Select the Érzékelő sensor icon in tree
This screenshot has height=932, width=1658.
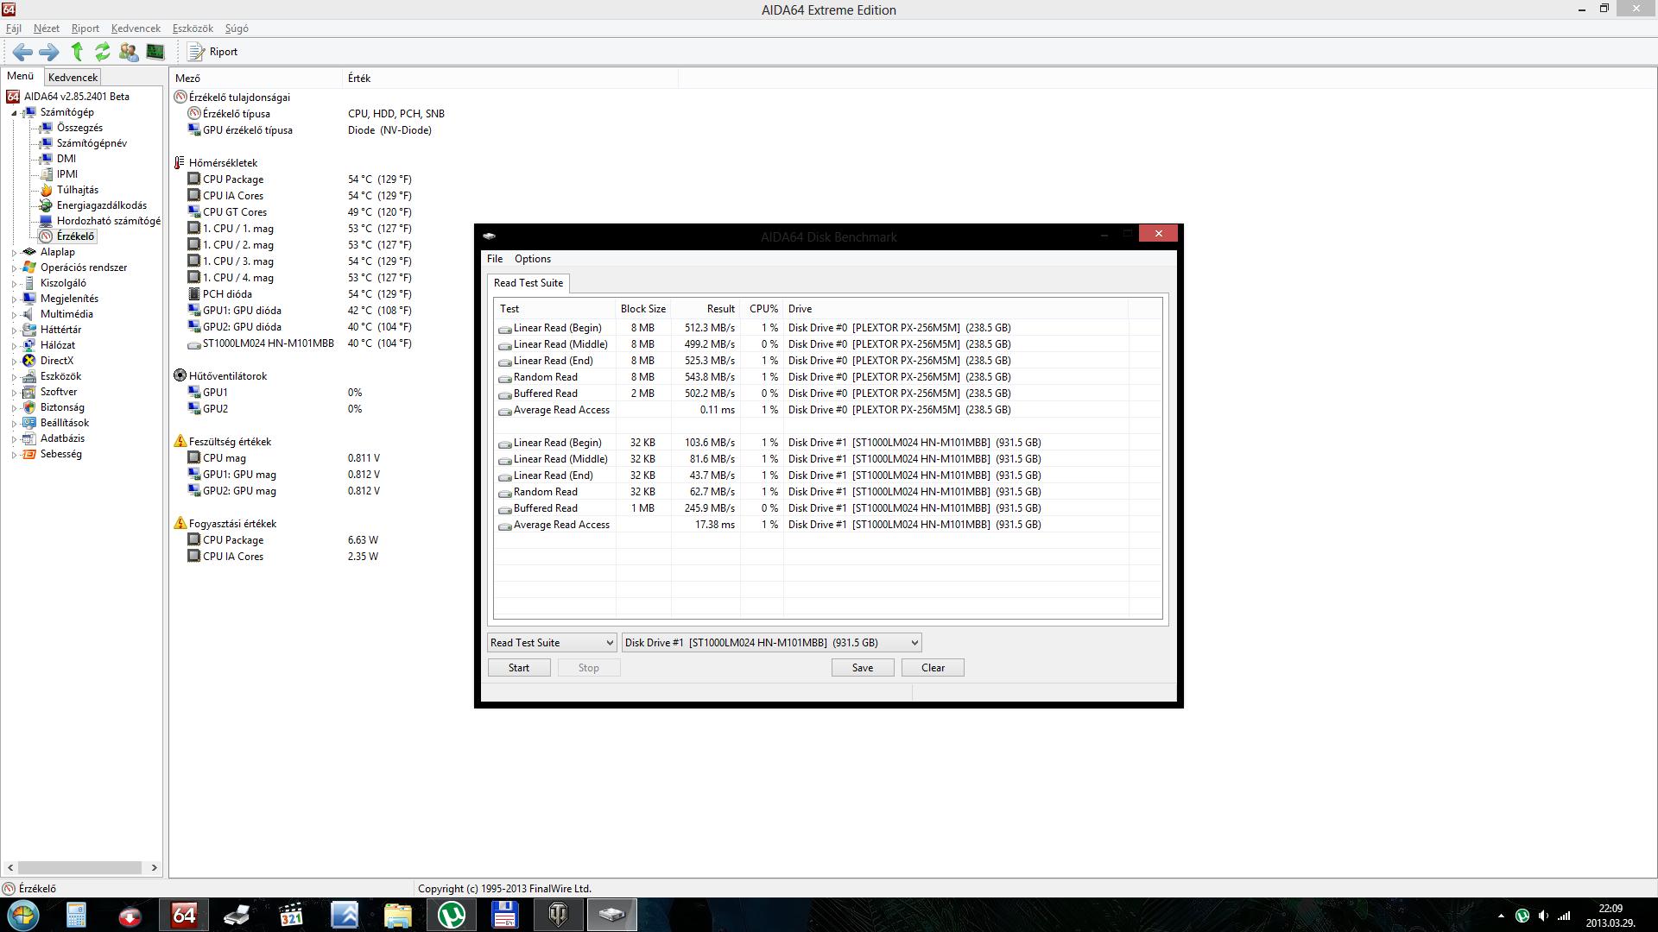46,236
